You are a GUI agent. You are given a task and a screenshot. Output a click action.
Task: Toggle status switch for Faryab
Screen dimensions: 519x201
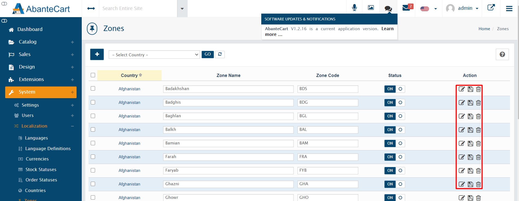click(x=394, y=171)
